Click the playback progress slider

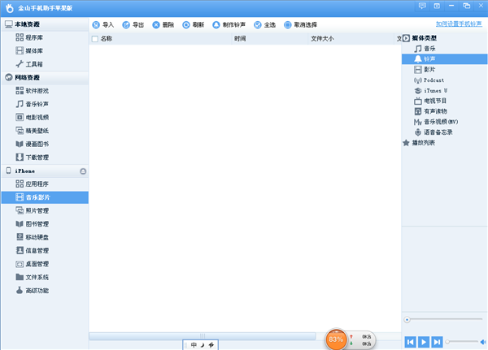(x=443, y=319)
